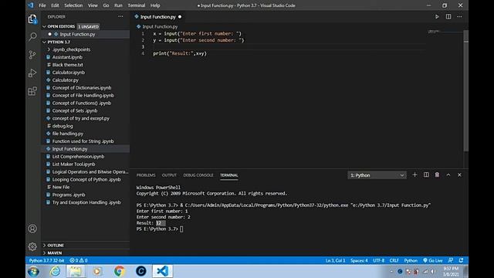Close the terminal panel
This screenshot has width=494, height=278.
459,175
